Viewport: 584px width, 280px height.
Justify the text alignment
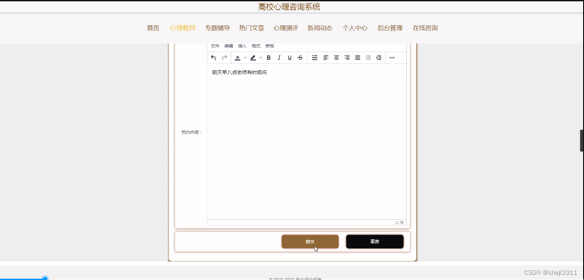pos(357,58)
